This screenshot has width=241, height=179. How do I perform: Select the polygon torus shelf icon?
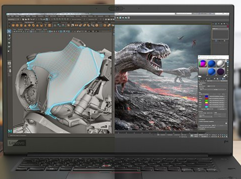pos(34,26)
